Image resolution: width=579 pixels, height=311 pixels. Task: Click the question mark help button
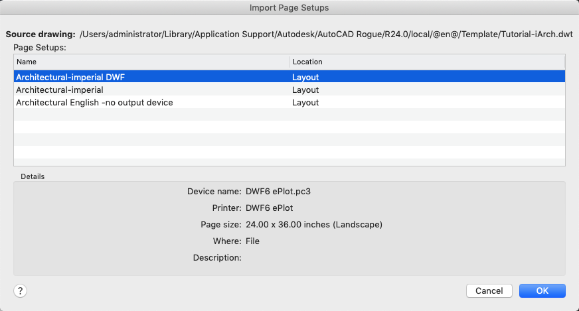pyautogui.click(x=21, y=290)
